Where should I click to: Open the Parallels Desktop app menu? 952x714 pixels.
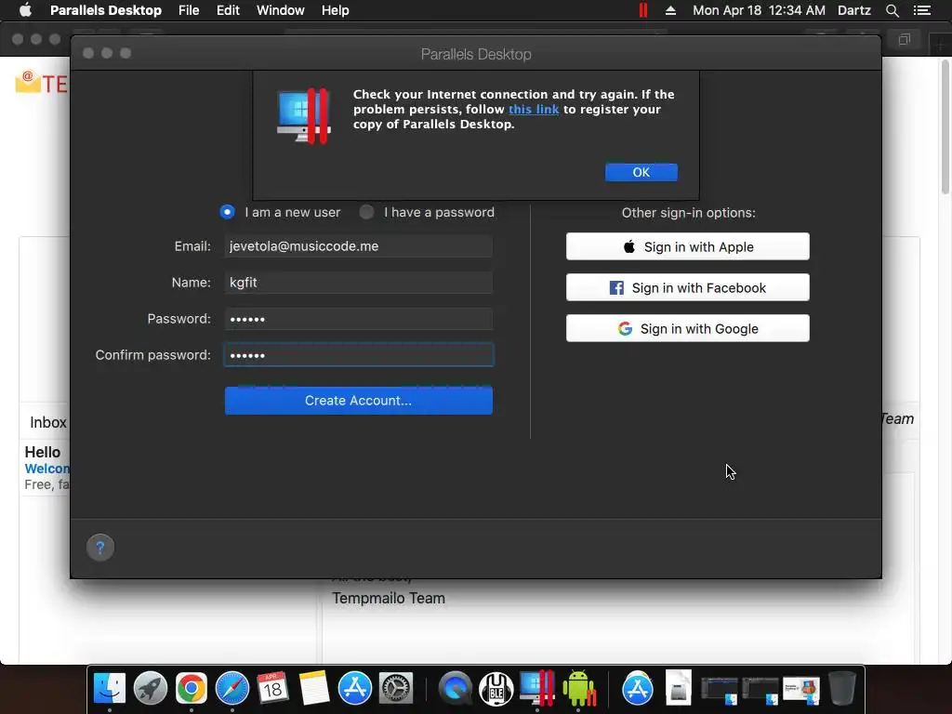[x=106, y=10]
